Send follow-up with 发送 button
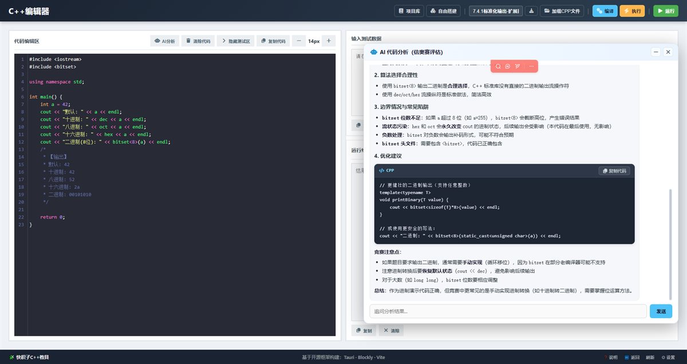The height and width of the screenshot is (364, 687). (661, 311)
